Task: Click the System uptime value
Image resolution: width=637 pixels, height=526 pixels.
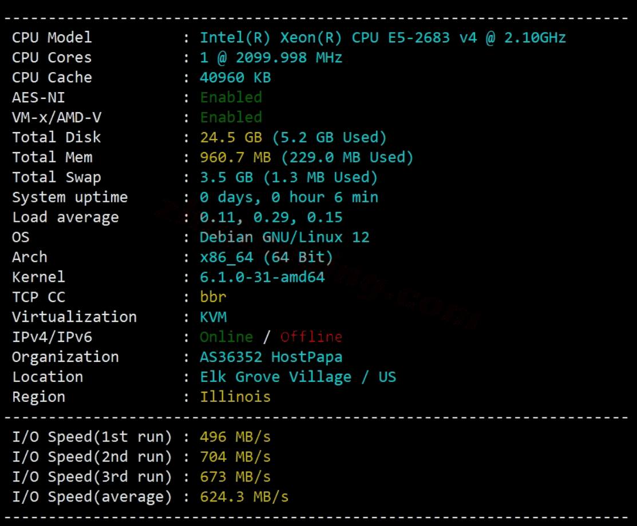Action: 289,198
